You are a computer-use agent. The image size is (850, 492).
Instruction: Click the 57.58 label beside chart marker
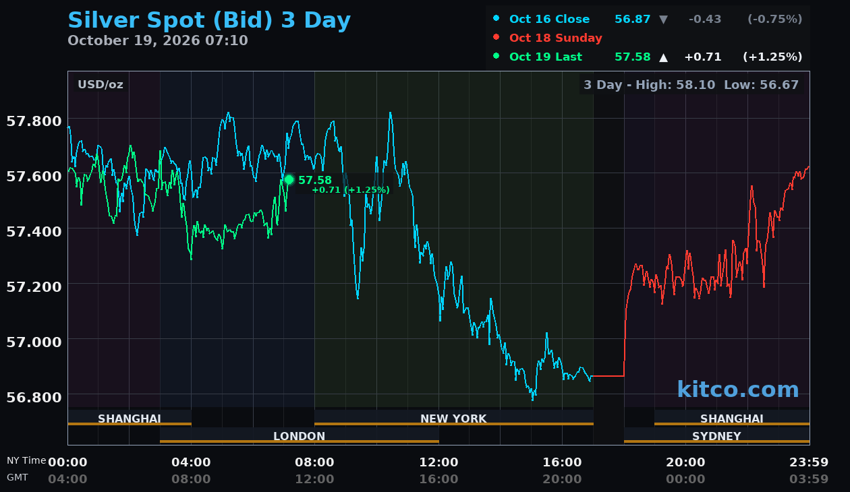(x=315, y=180)
